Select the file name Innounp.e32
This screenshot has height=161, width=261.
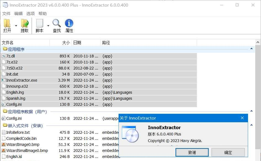(x=17, y=86)
